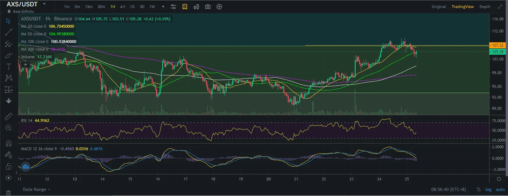
Task: Click the trash remove drawings icon
Action: (x=8, y=193)
